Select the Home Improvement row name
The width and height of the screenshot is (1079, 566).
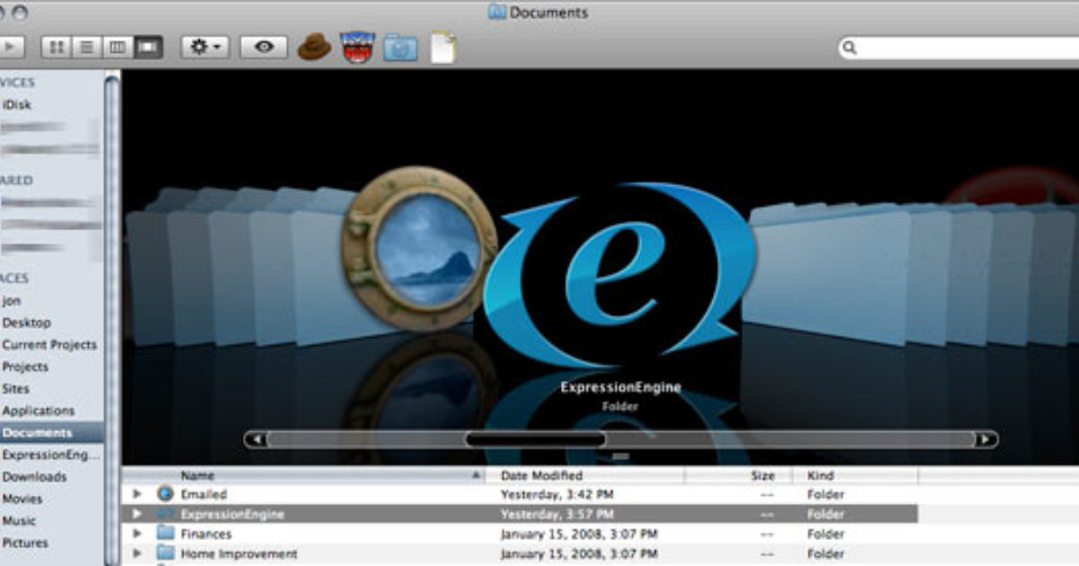238,554
